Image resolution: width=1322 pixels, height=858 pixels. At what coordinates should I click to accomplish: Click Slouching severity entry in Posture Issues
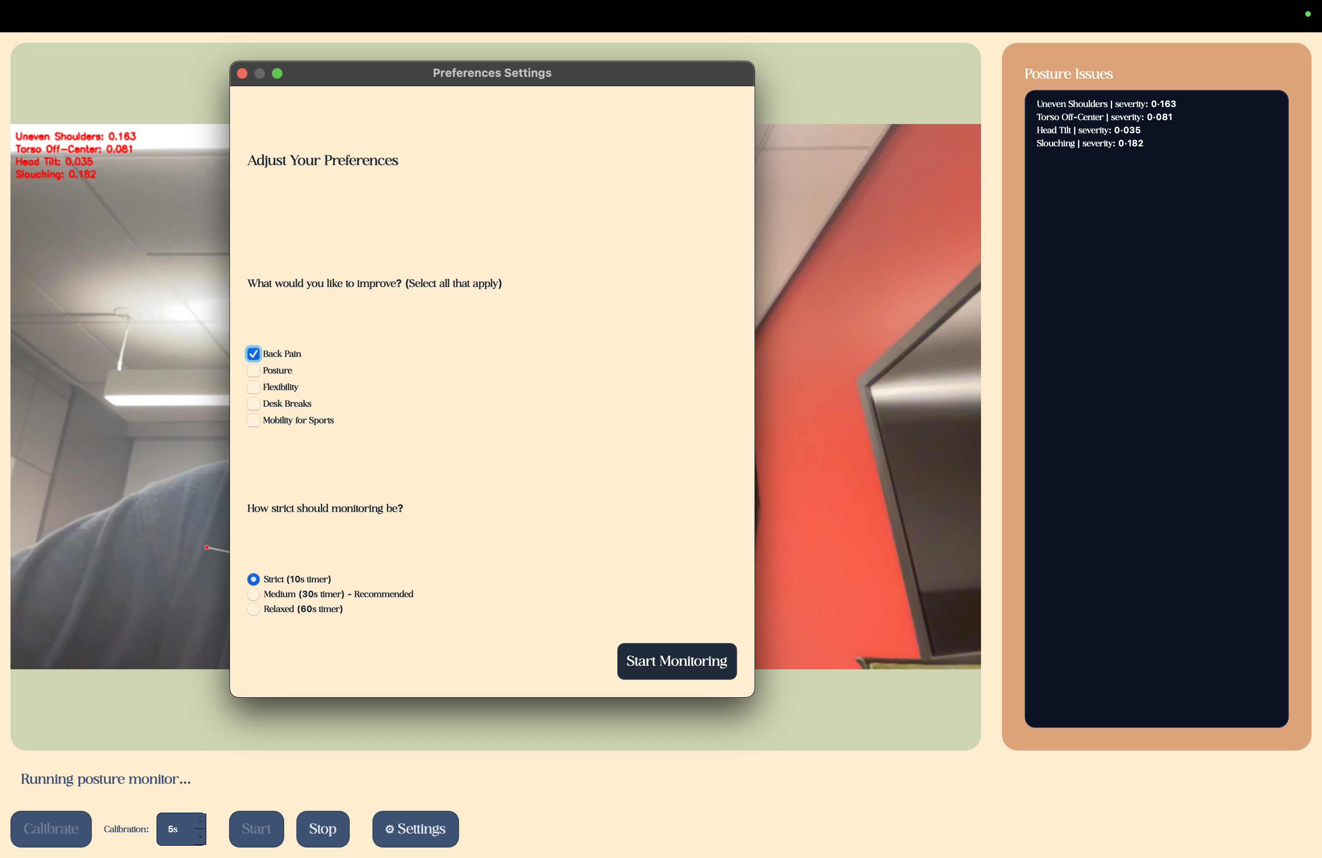pos(1089,143)
